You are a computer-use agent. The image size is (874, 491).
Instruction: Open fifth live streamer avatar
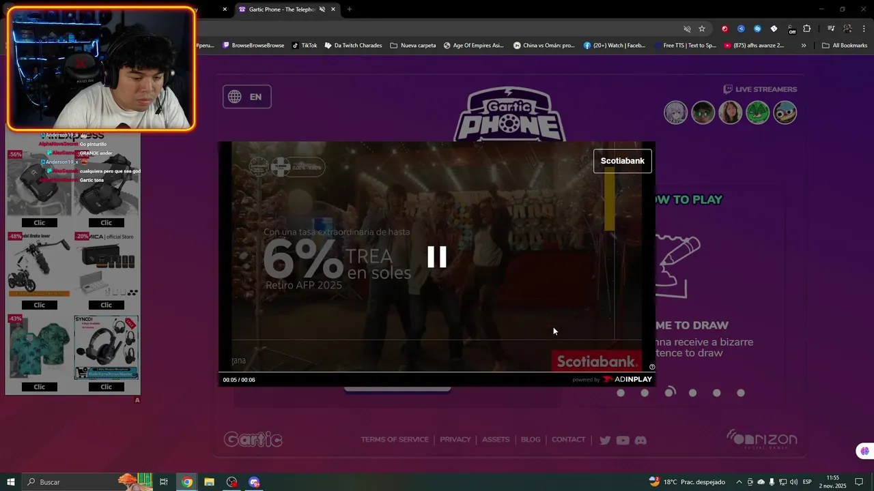(785, 113)
